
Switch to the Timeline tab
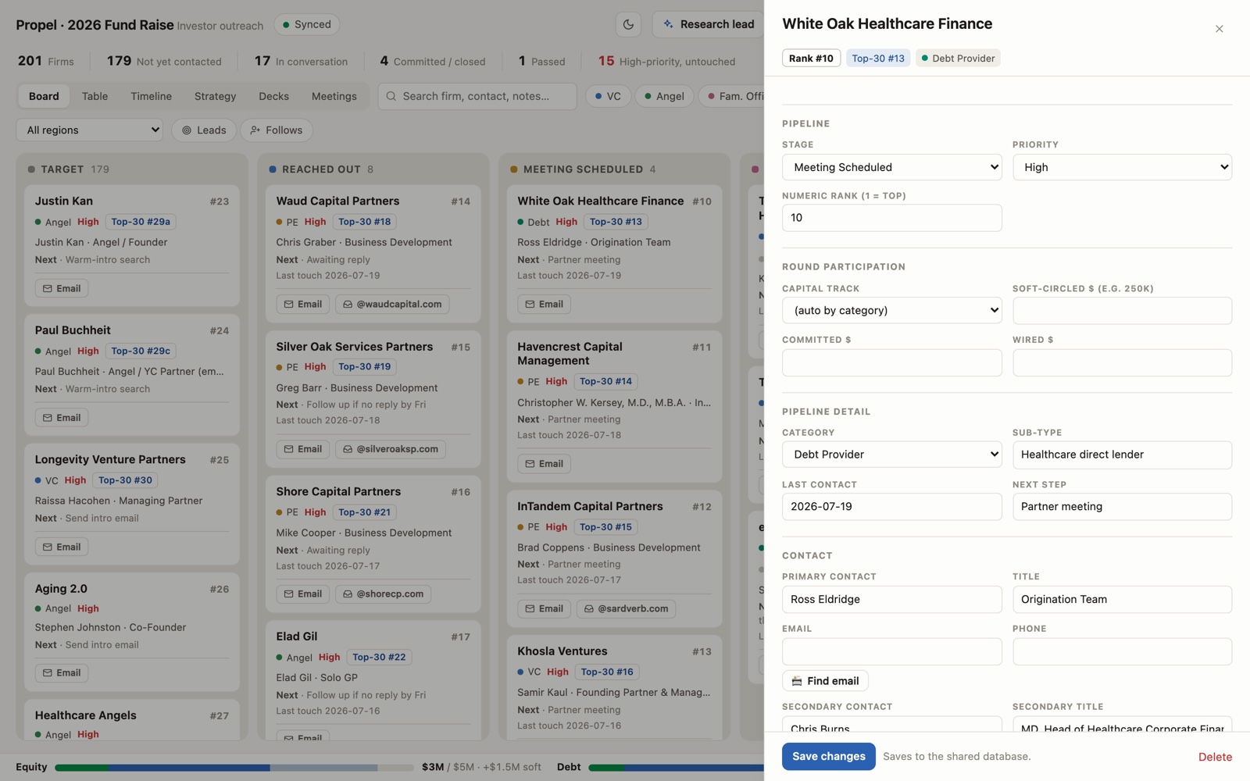point(151,96)
